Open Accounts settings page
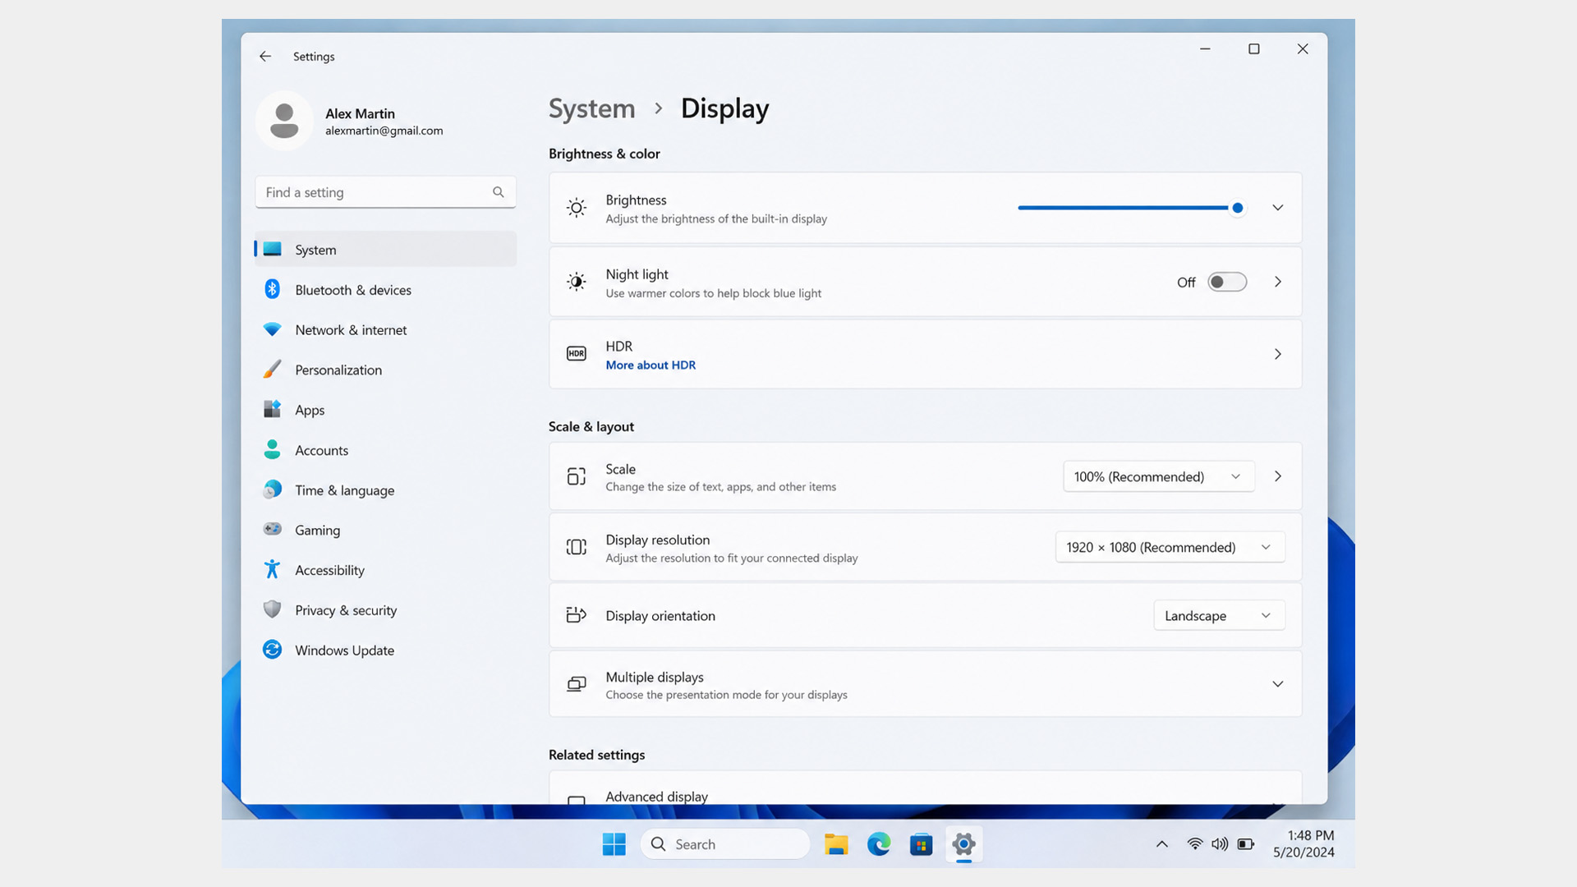The image size is (1577, 887). tap(386, 449)
